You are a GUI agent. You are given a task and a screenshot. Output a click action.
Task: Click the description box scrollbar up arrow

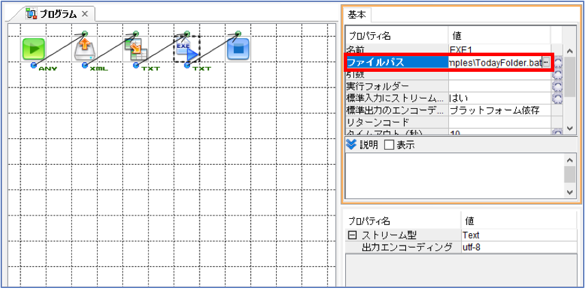(569, 161)
